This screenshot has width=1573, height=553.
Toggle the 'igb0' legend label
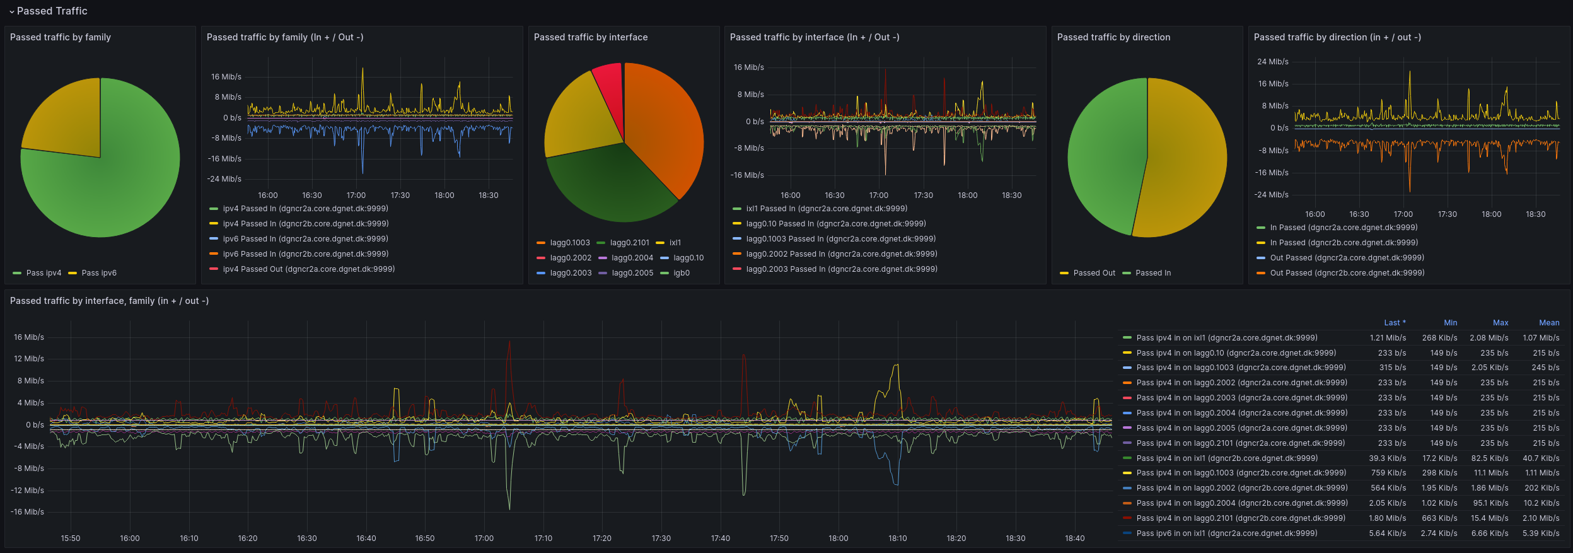click(x=681, y=273)
